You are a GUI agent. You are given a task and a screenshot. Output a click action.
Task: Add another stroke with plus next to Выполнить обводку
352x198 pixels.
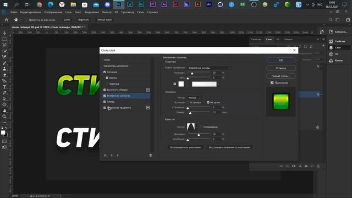148,90
